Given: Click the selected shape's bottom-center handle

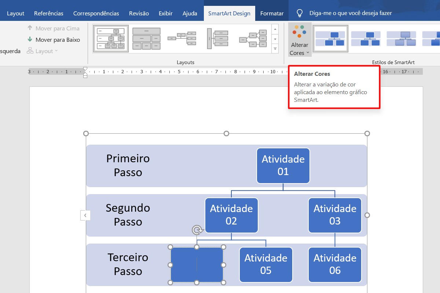Looking at the screenshot, I should [197, 282].
